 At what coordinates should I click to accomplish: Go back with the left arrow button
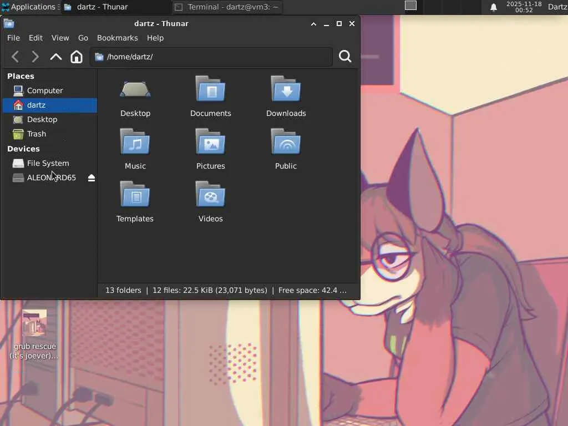(x=15, y=57)
